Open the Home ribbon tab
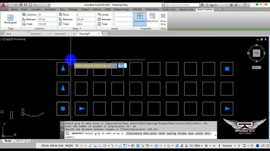The height and width of the screenshot is (151, 270). pos(14,9)
